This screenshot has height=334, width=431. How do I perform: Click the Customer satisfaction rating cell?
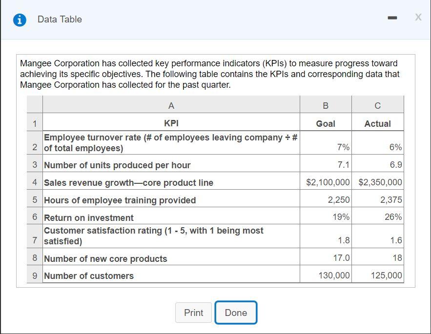[171, 235]
